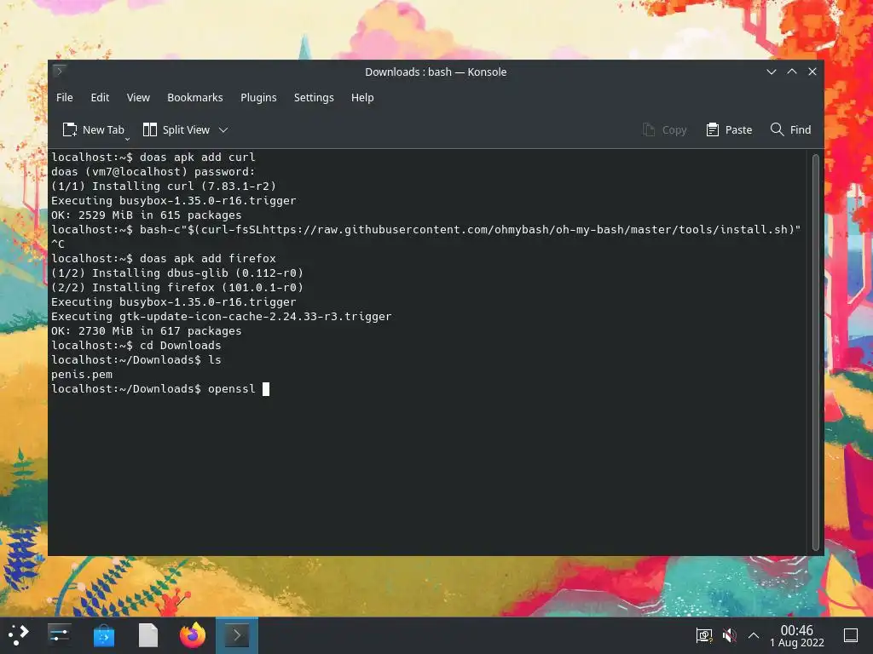The height and width of the screenshot is (654, 873).
Task: Click the Konsole taskbar entry
Action: 237,635
